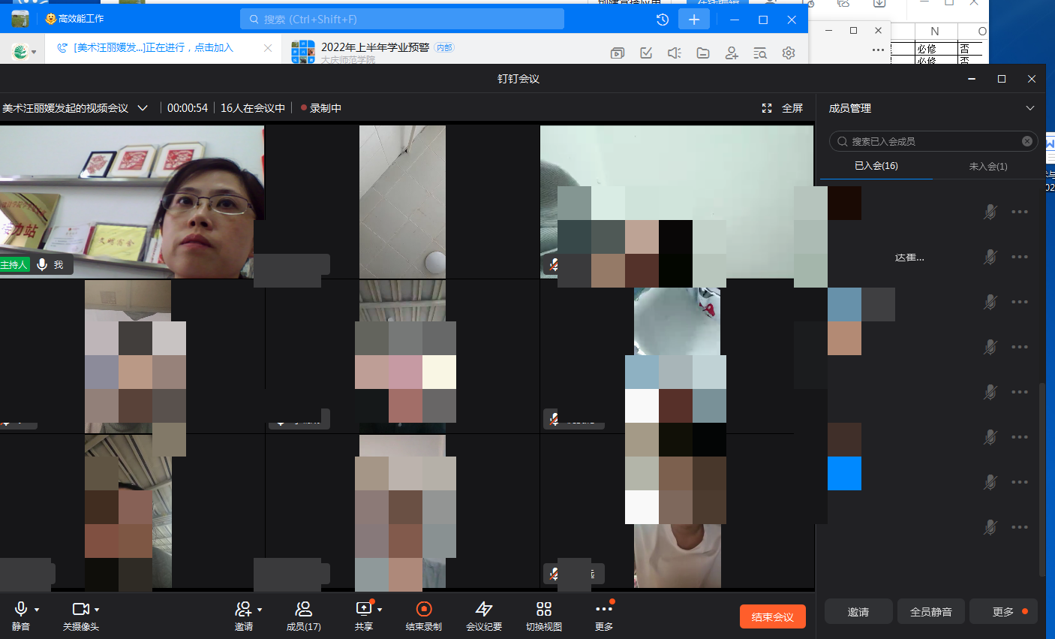Toggle the 静音 microphone mute button
Image resolution: width=1055 pixels, height=639 pixels.
[x=21, y=609]
